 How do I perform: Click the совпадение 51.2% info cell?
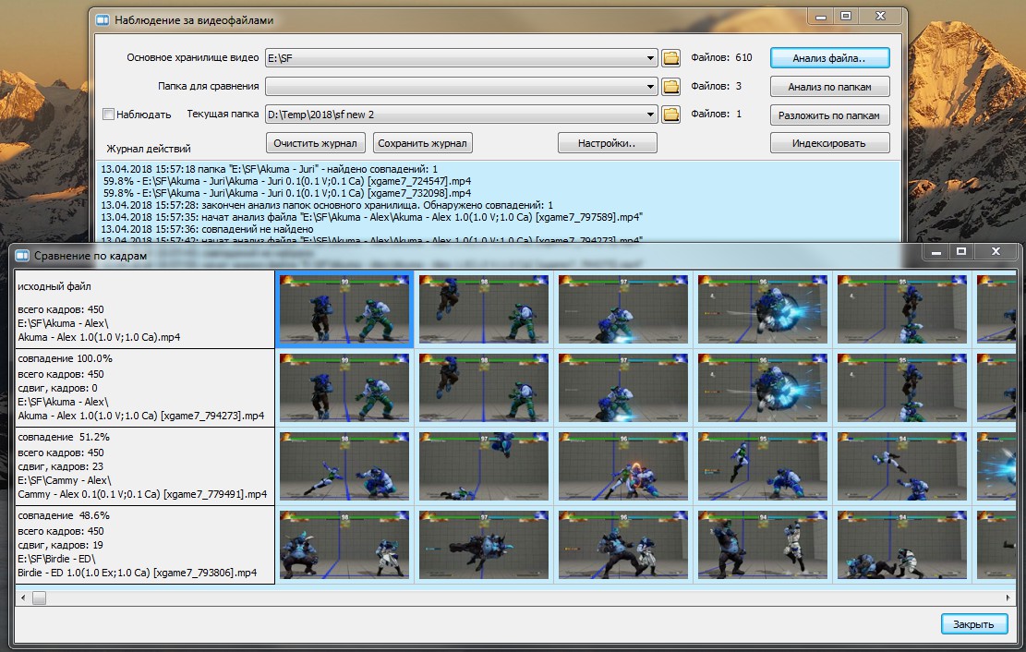click(x=145, y=466)
